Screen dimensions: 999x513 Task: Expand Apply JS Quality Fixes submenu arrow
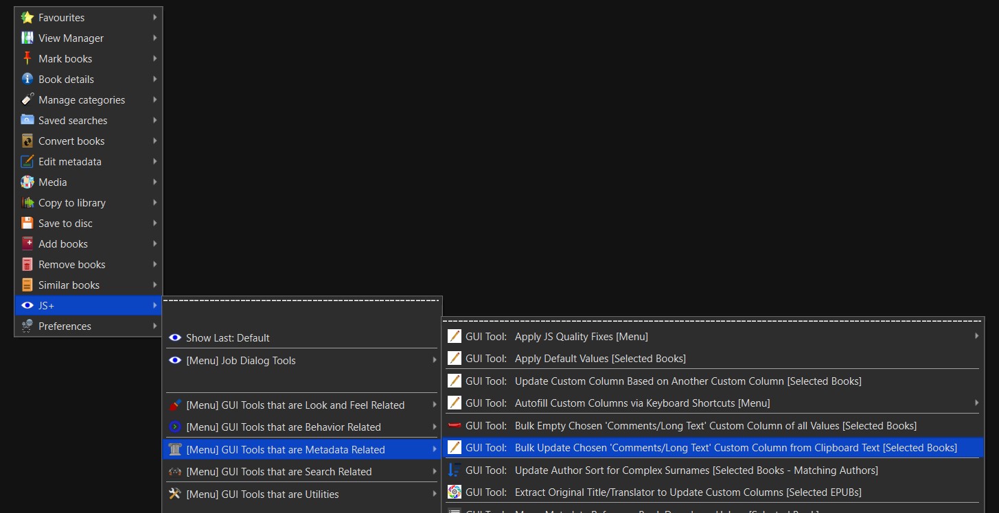976,337
